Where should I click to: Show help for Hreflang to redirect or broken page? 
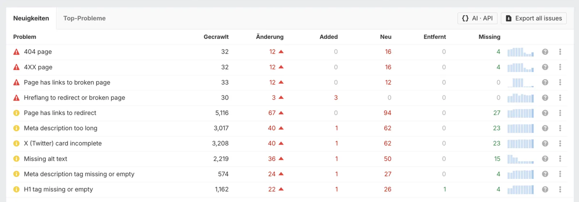[x=545, y=98]
